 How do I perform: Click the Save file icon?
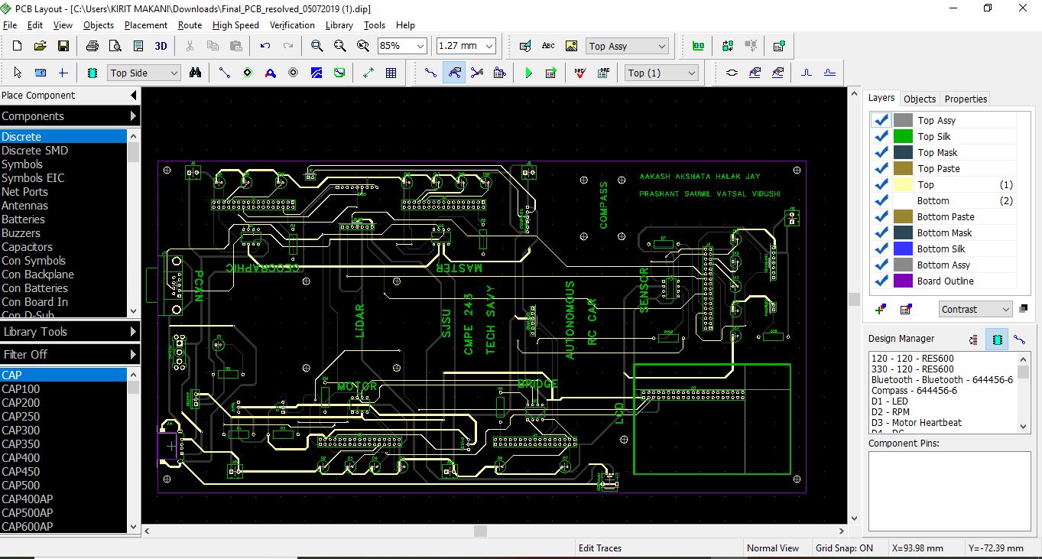[x=63, y=46]
